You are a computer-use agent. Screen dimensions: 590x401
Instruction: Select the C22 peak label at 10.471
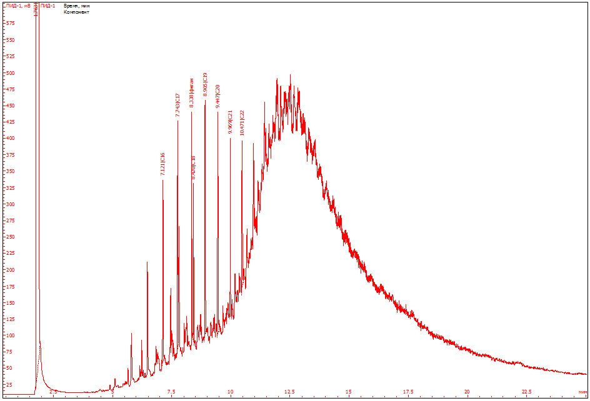[242, 123]
